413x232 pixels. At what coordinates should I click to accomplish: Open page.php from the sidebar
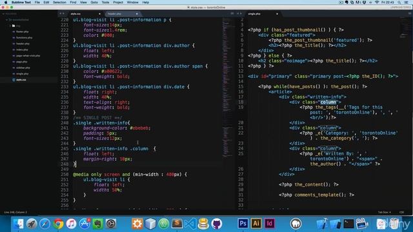click(x=21, y=62)
